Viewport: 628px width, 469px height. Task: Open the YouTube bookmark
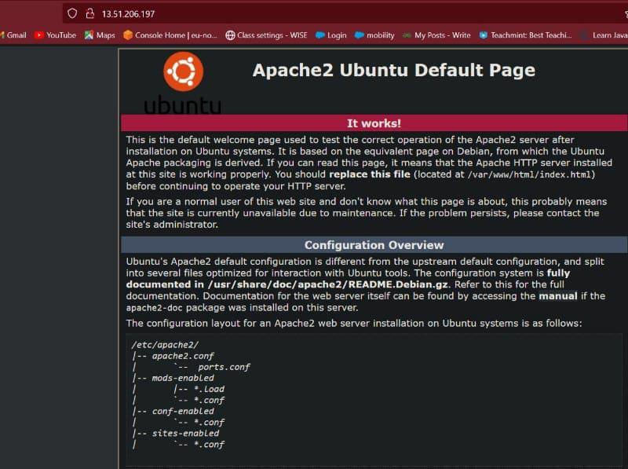coord(55,35)
